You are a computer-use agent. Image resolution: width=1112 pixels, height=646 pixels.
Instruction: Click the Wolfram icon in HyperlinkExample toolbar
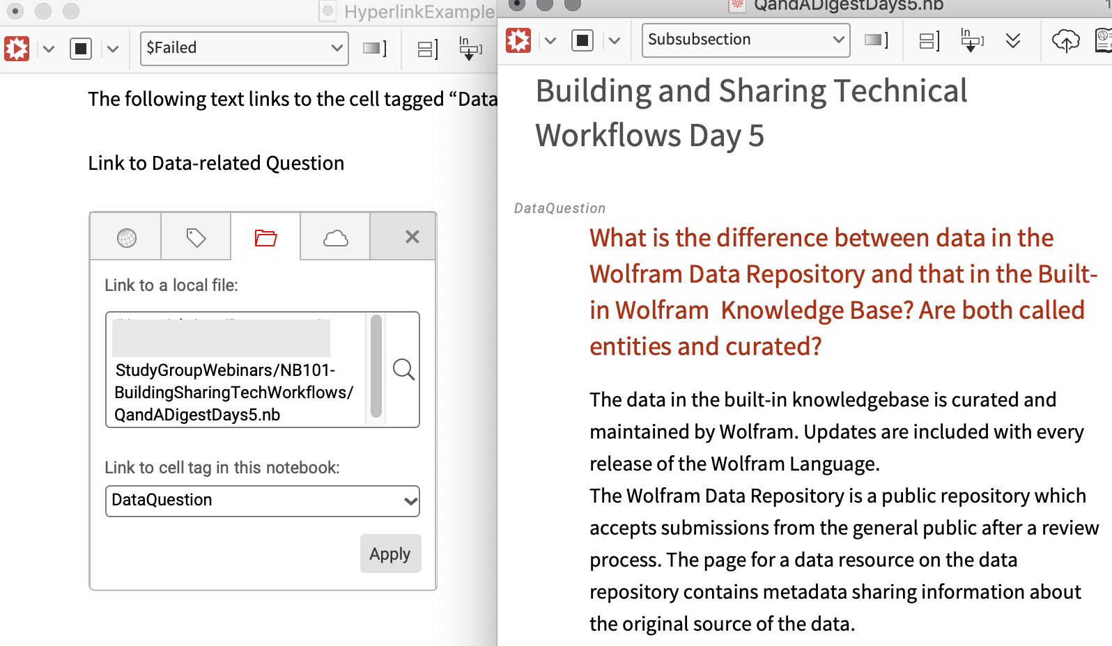point(17,49)
